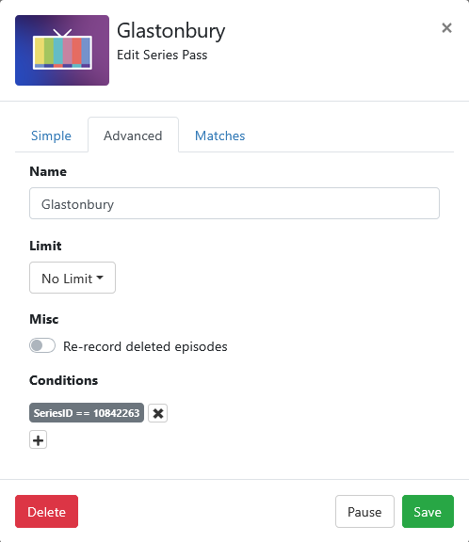The width and height of the screenshot is (469, 542).
Task: Select the Advanced tab
Action: click(133, 135)
